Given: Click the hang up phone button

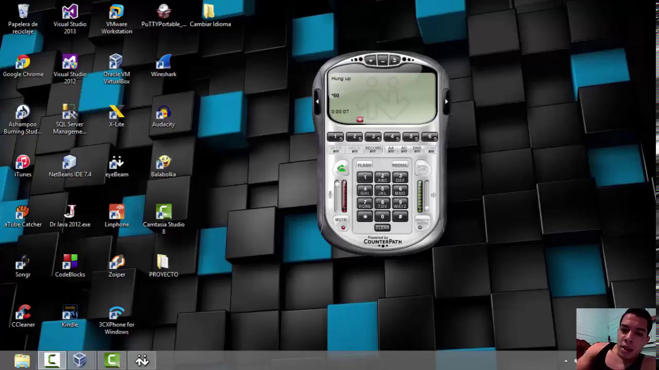Looking at the screenshot, I should pos(422,169).
